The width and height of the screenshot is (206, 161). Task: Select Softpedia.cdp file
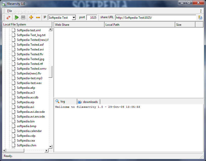[x=26, y=136]
